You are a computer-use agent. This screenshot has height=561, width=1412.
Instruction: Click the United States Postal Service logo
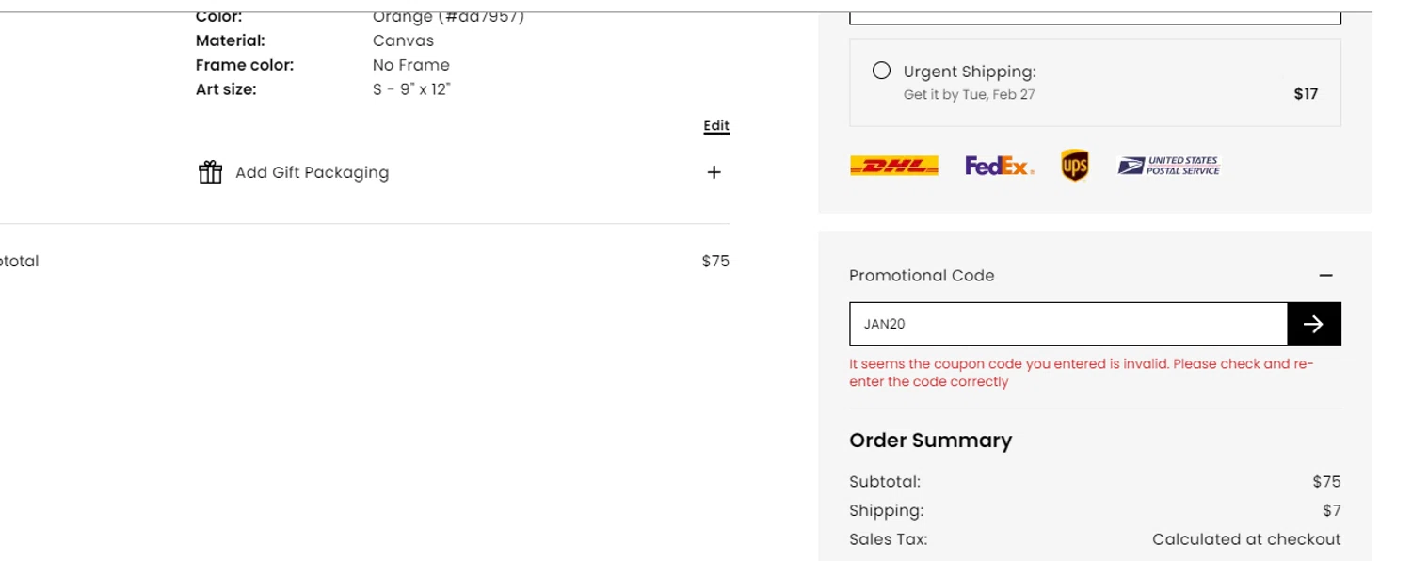[1168, 166]
